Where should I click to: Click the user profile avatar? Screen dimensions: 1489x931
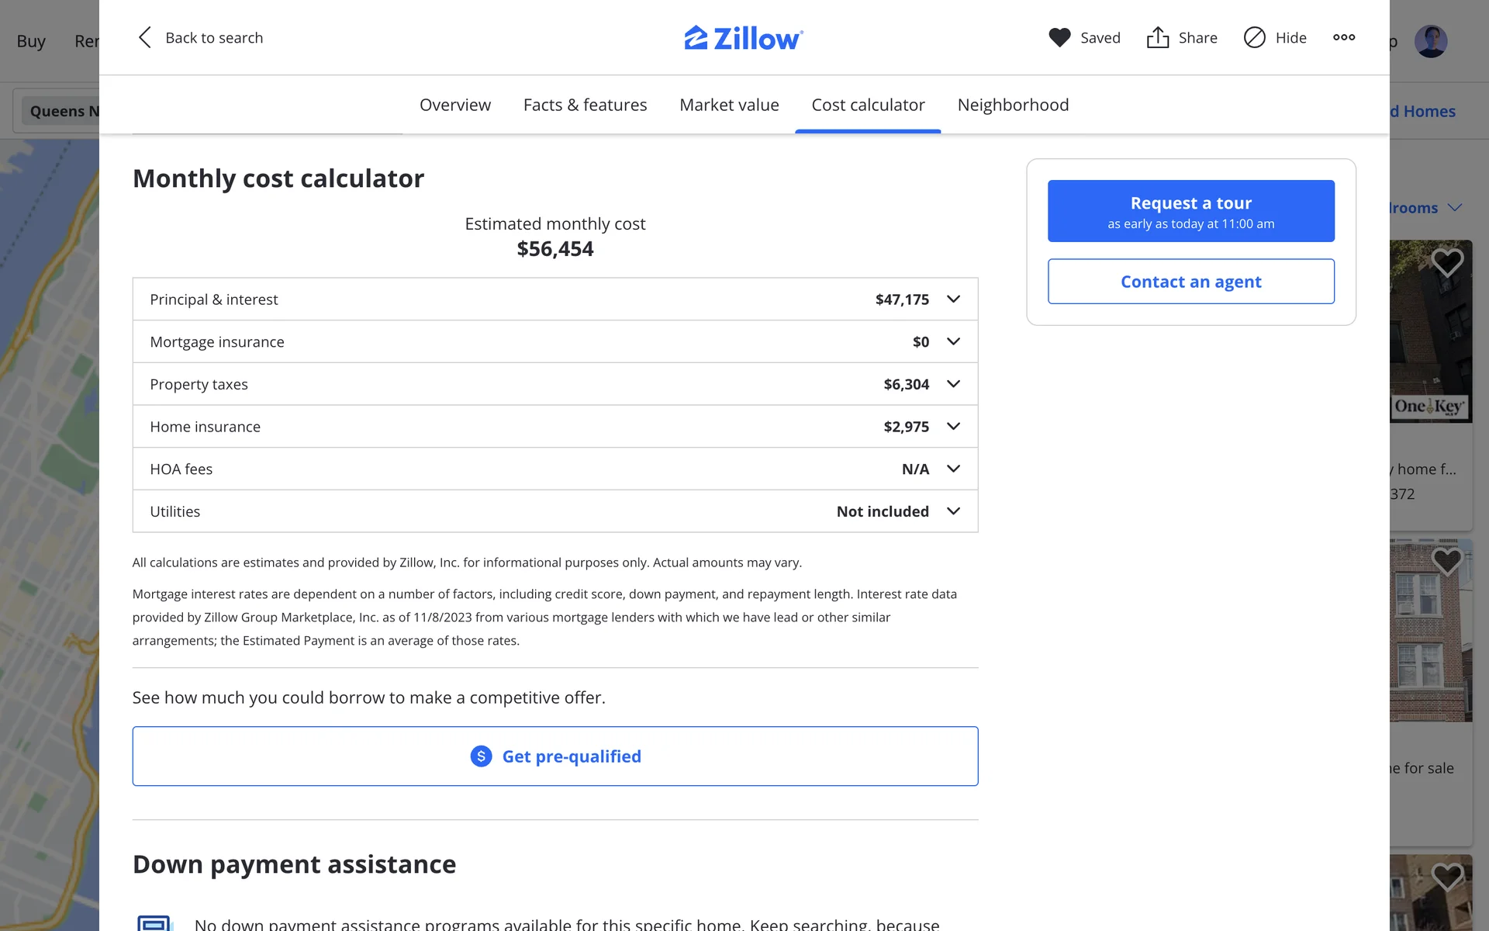1430,41
